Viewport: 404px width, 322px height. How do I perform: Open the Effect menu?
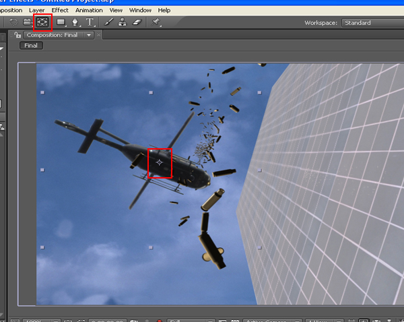tap(60, 10)
